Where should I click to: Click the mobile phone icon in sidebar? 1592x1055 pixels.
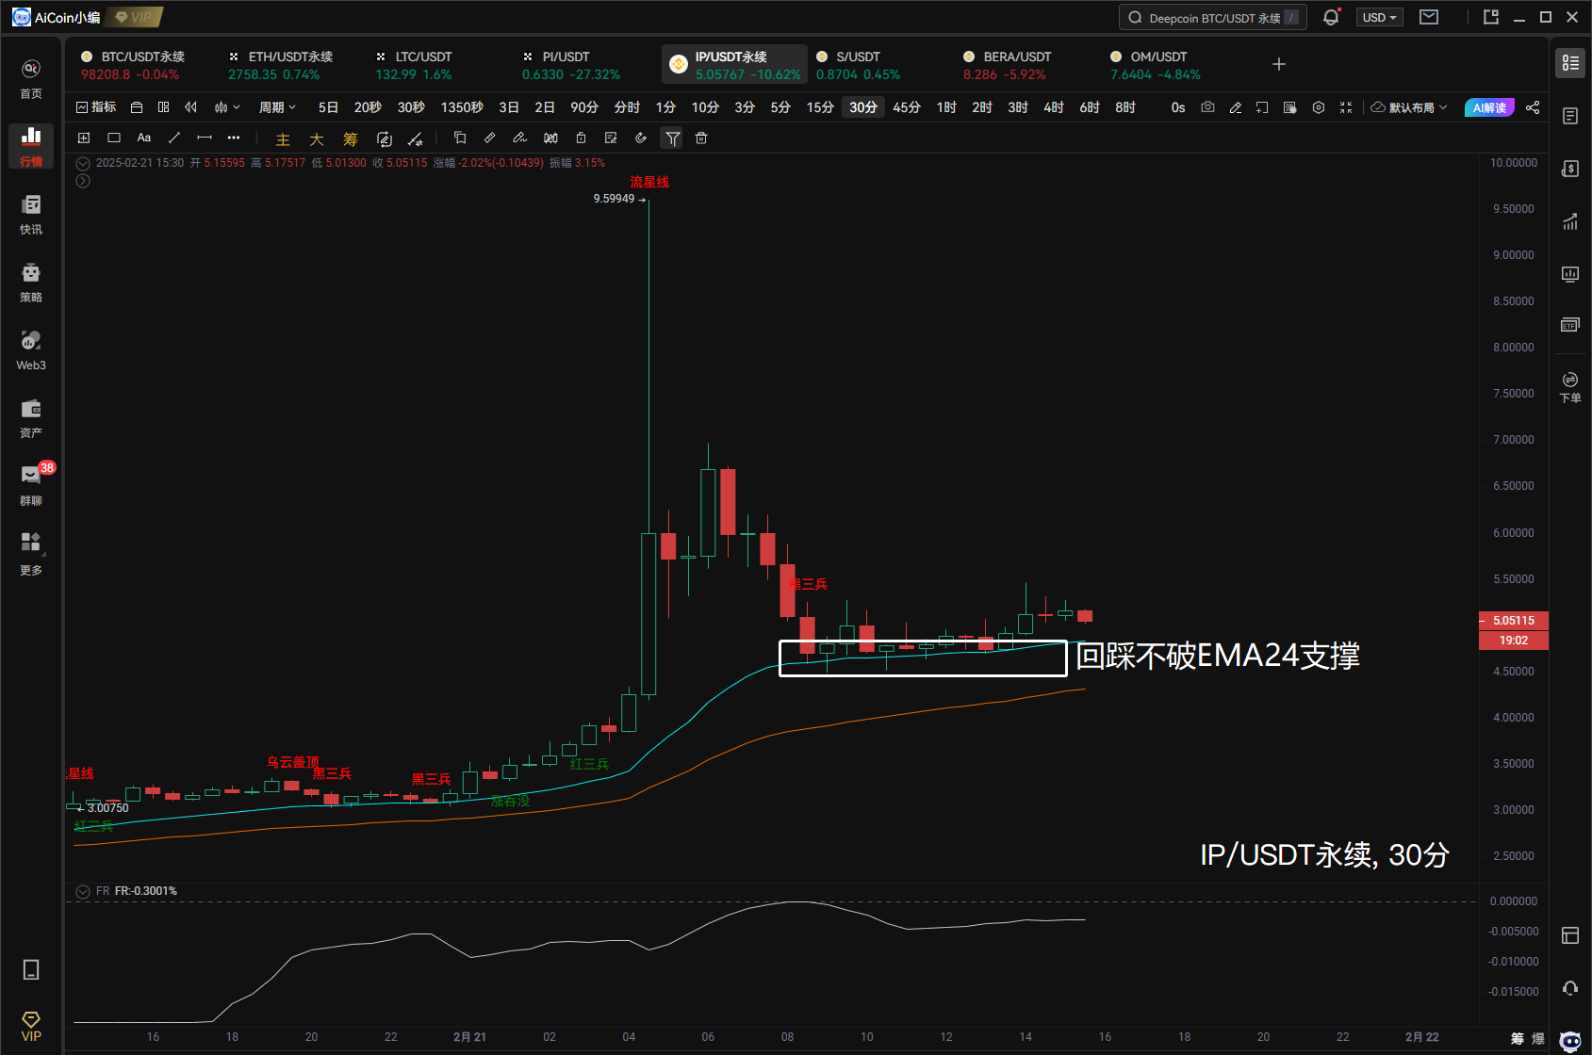(x=31, y=969)
